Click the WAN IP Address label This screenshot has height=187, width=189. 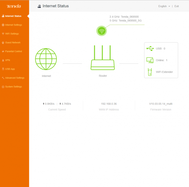tap(109, 109)
